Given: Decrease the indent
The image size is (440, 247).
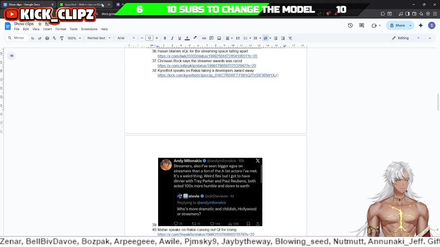Looking at the screenshot, I should (x=276, y=38).
